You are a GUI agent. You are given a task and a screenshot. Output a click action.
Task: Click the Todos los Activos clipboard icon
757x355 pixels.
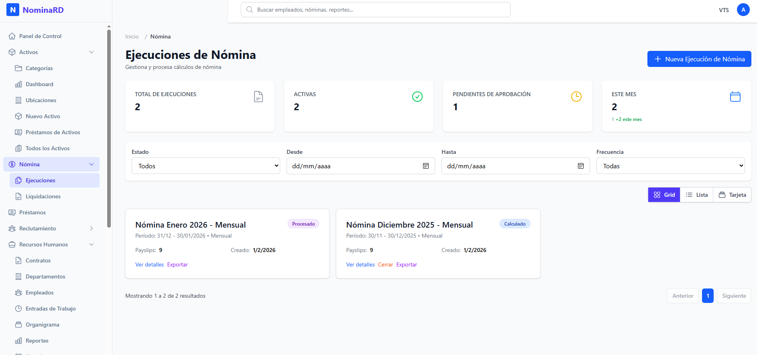[x=18, y=148]
